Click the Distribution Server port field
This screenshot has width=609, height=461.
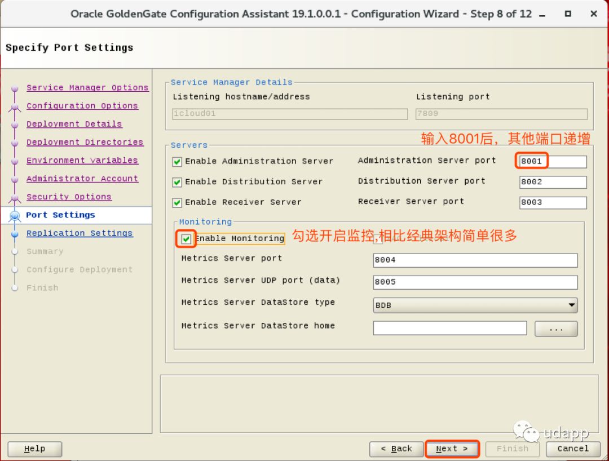[x=553, y=182]
